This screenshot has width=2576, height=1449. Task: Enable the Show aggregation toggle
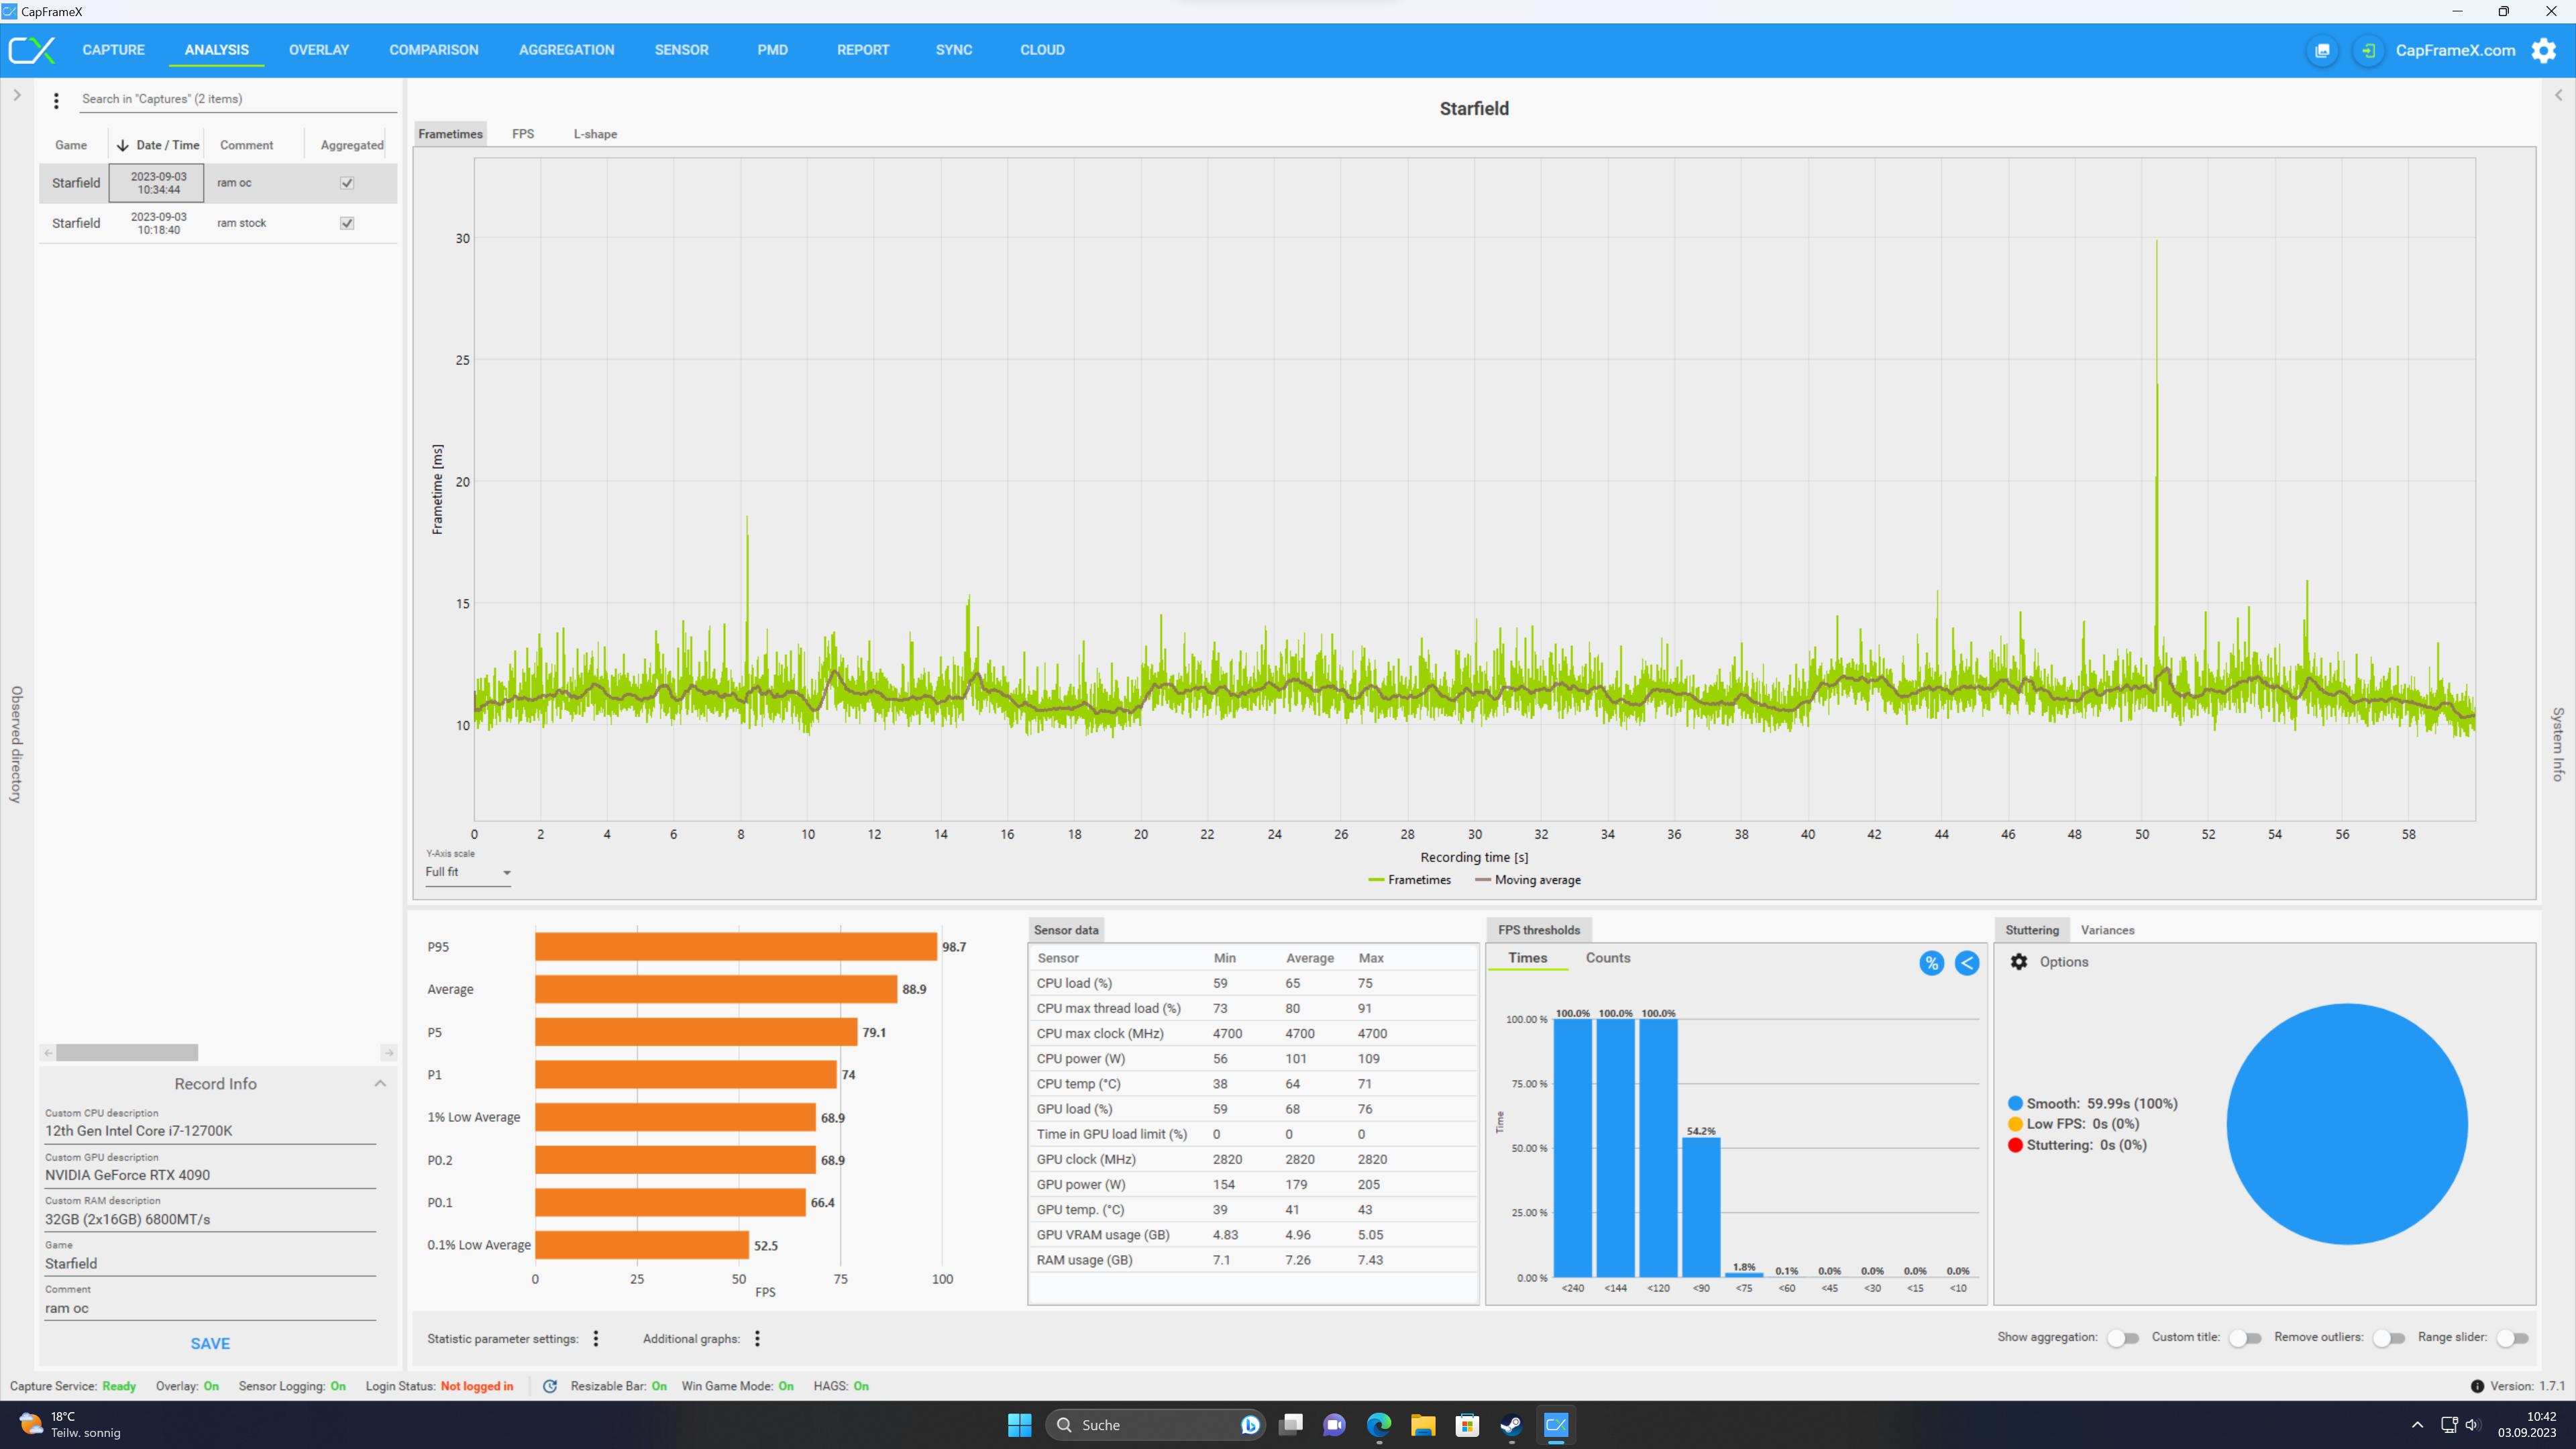click(2122, 1338)
